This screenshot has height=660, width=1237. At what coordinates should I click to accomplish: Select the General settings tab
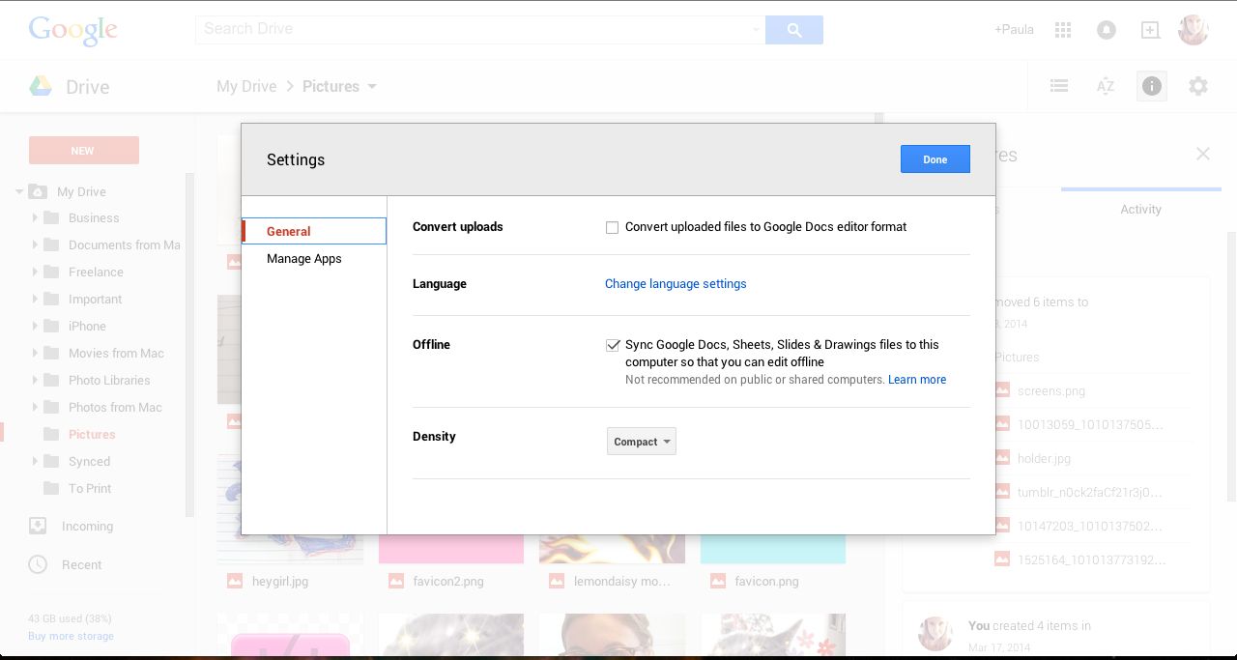tap(289, 232)
